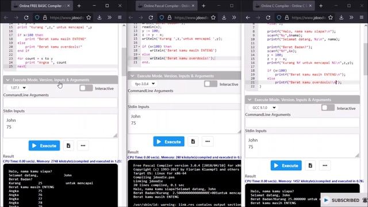Image resolution: width=368 pixels, height=207 pixels.
Task: Close the Online C Compiler tab
Action: [310, 6]
